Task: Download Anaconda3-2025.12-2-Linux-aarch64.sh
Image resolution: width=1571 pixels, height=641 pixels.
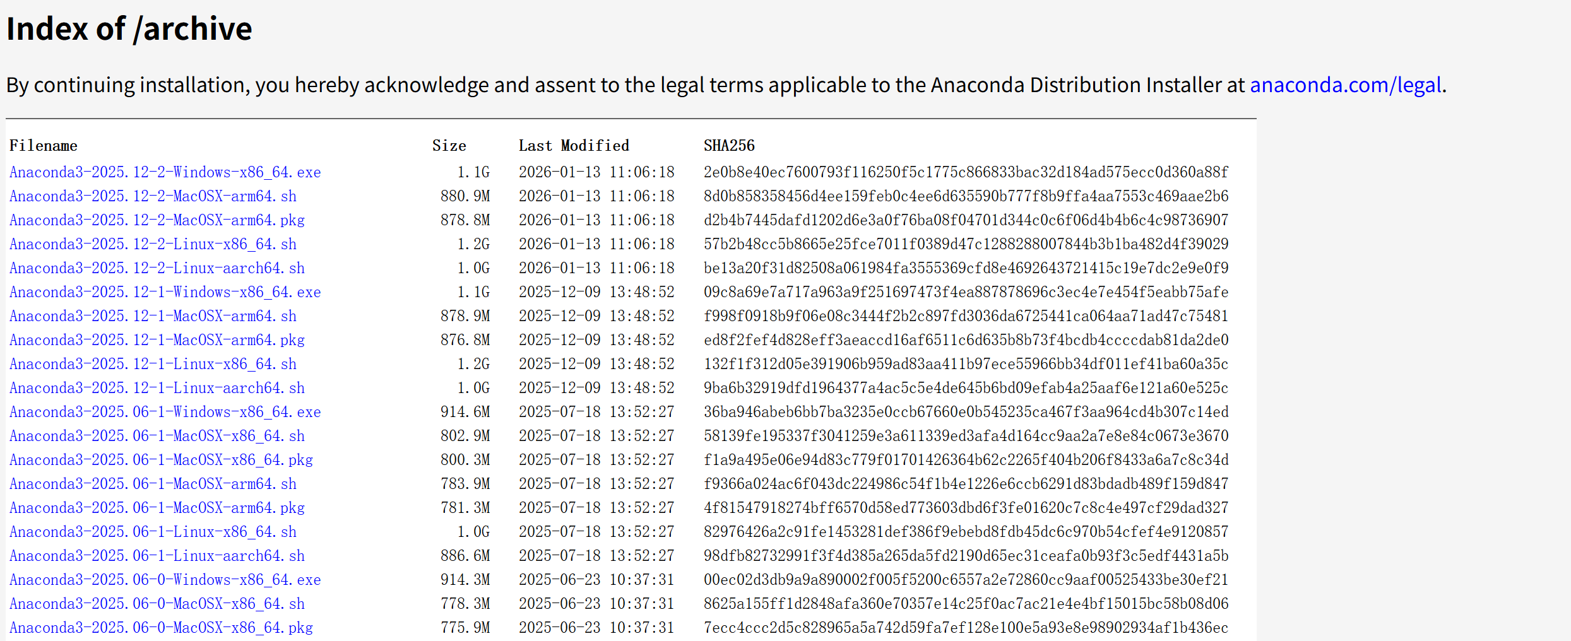Action: click(157, 268)
